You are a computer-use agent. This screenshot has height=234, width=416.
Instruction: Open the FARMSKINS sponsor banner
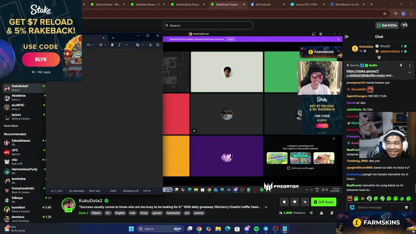pyautogui.click(x=376, y=223)
